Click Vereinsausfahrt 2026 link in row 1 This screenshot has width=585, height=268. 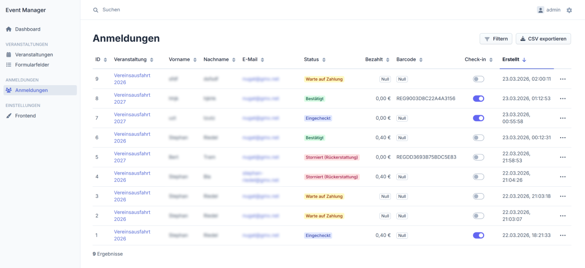[132, 235]
